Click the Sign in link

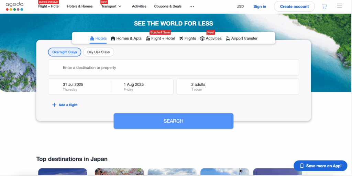pos(260,7)
